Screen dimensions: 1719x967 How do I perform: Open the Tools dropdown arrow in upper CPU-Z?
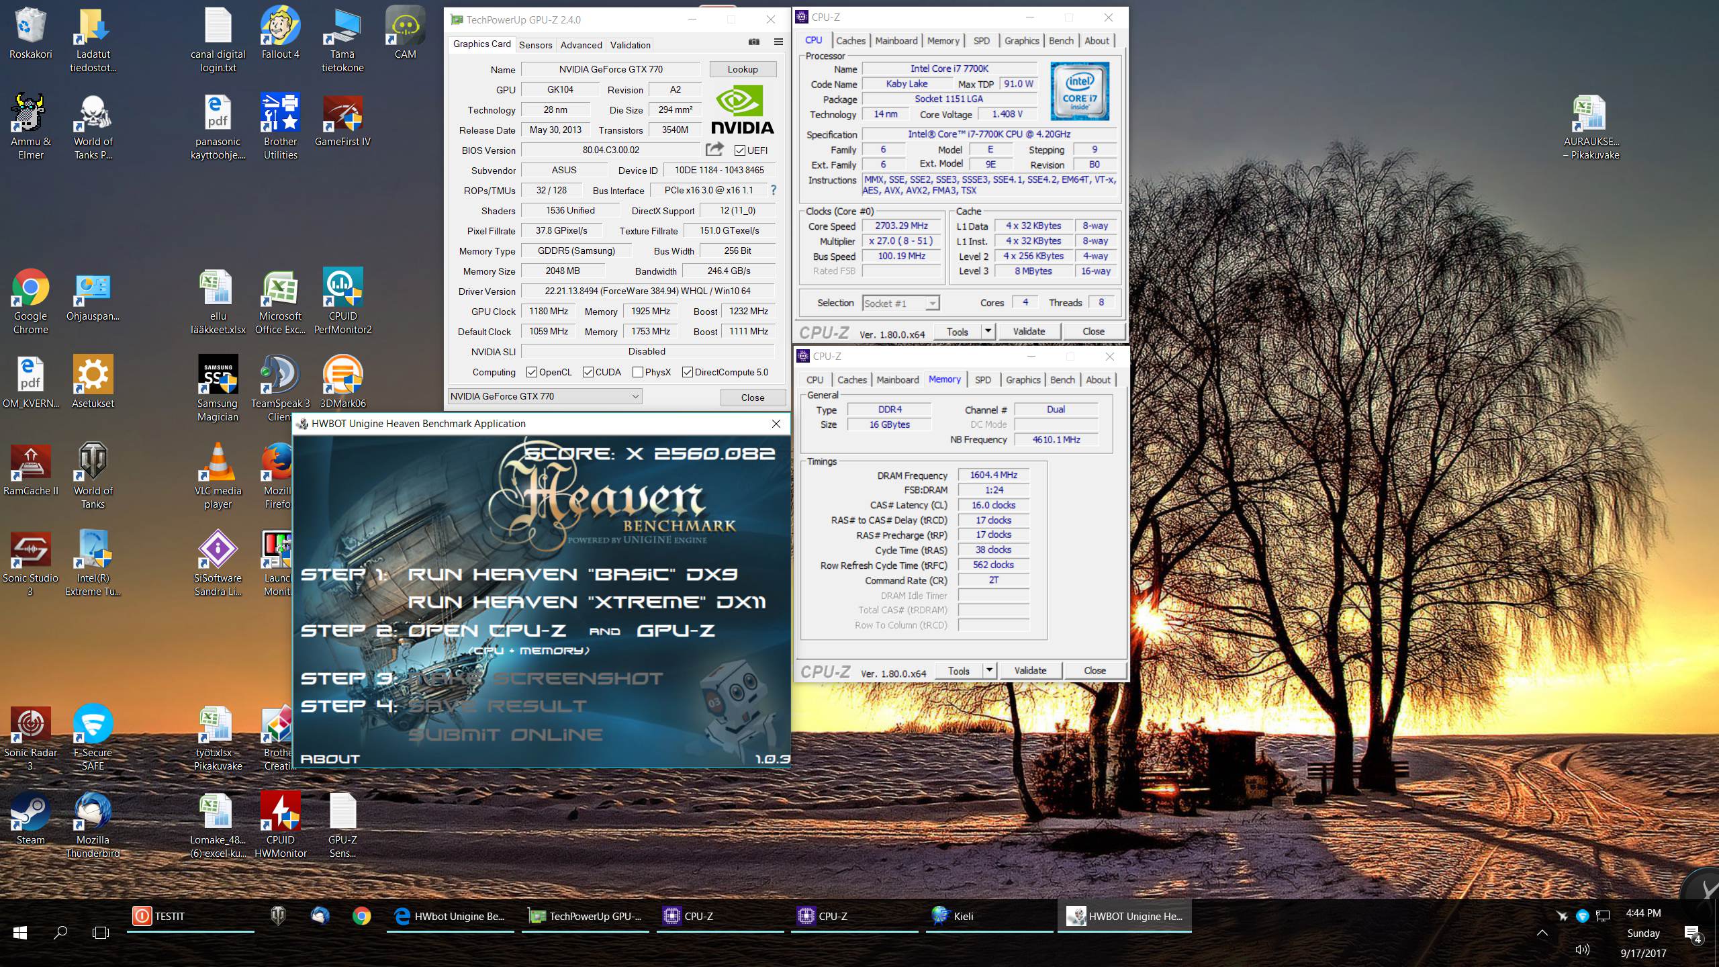coord(987,331)
